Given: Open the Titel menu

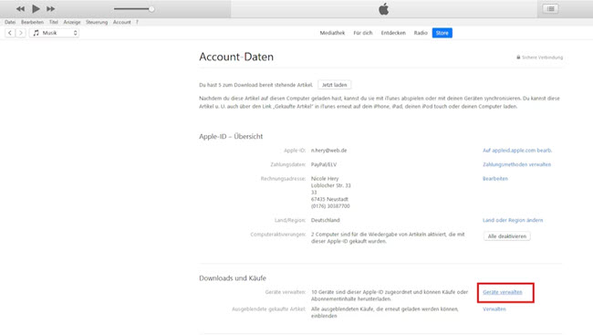Looking at the screenshot, I should pos(54,22).
